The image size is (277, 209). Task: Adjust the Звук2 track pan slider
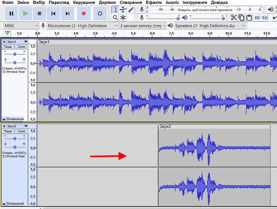(x=15, y=147)
